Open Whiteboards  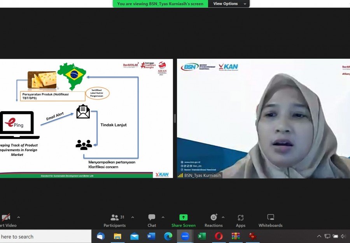click(x=271, y=220)
